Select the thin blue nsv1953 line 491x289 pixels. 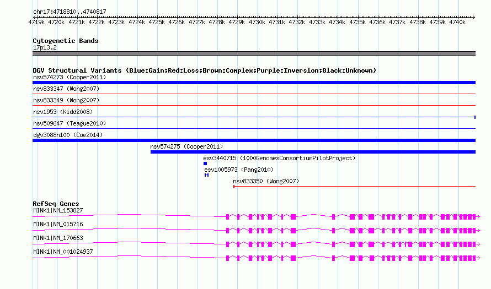[x=254, y=117]
